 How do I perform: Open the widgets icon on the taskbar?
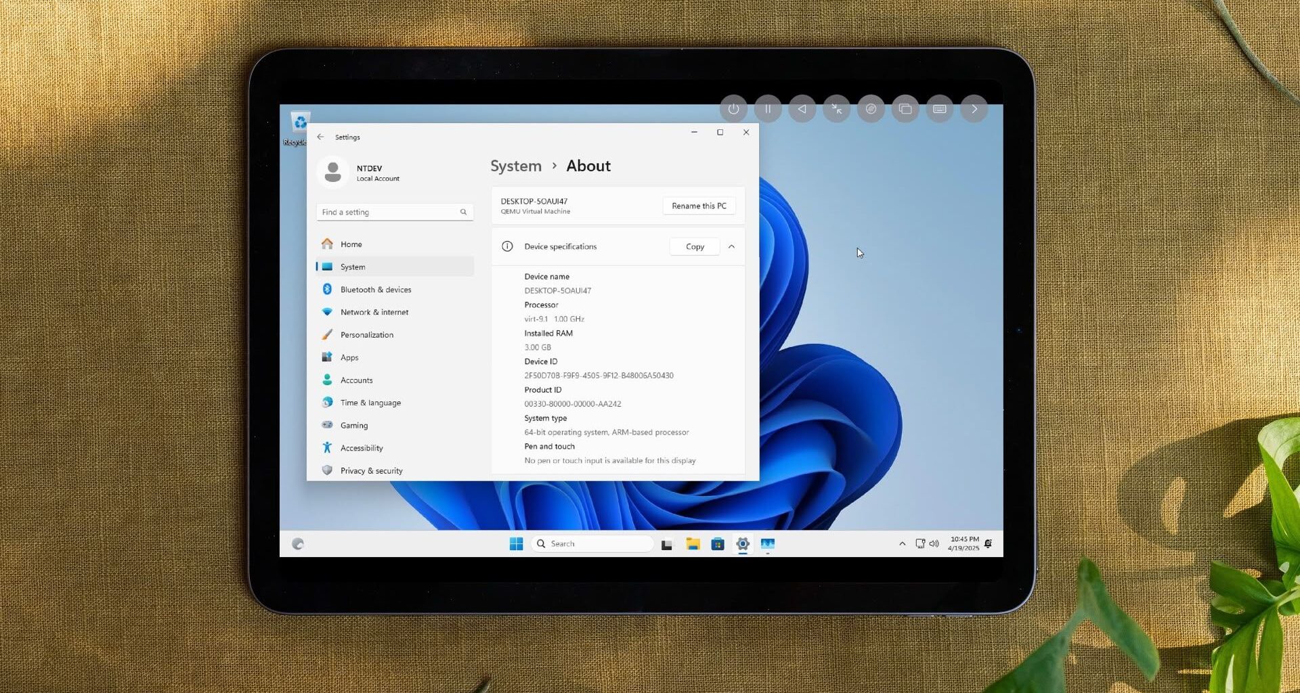[298, 543]
